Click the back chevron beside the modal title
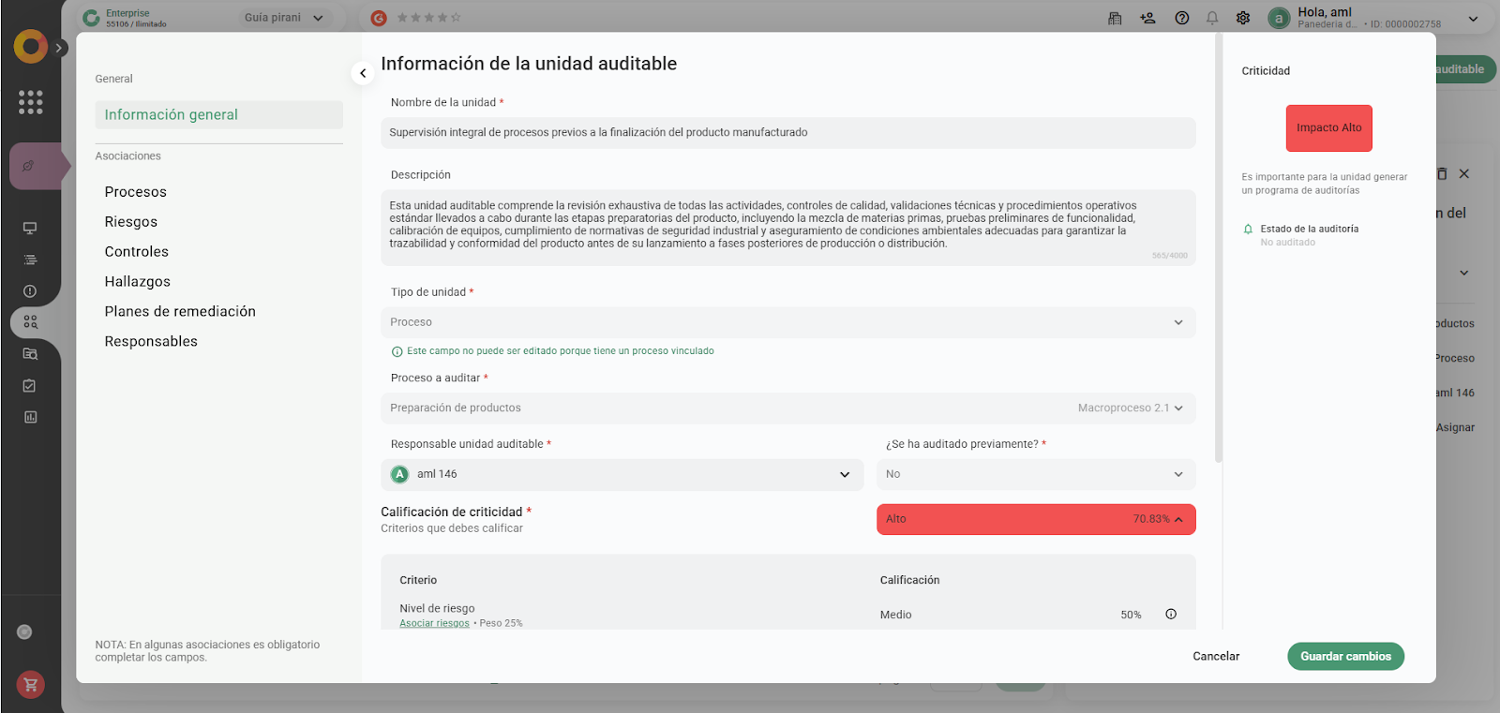 [363, 73]
